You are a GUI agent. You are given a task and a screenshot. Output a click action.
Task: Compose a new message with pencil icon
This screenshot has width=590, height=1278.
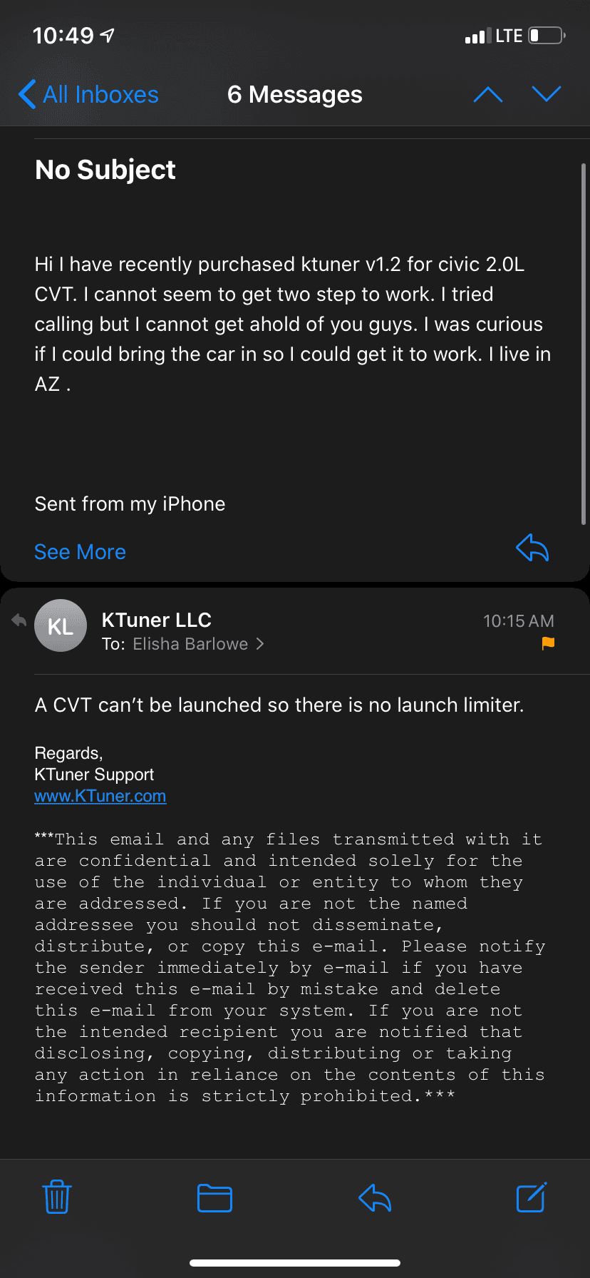click(531, 1197)
